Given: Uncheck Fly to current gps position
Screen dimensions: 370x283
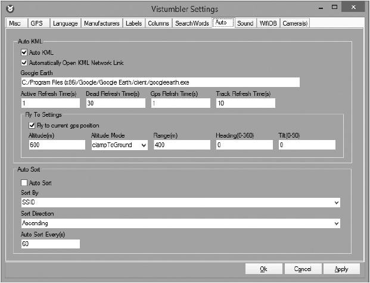Looking at the screenshot, I should click(x=32, y=126).
